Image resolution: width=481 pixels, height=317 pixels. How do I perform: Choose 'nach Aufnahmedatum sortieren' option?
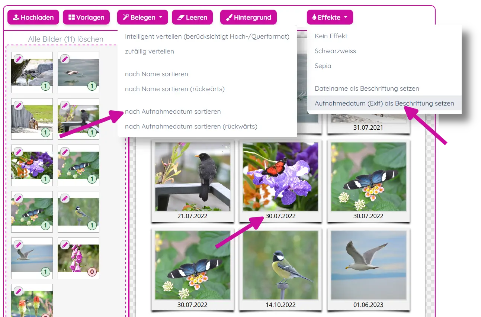tap(173, 111)
